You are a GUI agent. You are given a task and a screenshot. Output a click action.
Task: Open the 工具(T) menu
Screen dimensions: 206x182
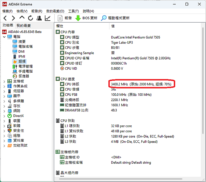point(74,11)
